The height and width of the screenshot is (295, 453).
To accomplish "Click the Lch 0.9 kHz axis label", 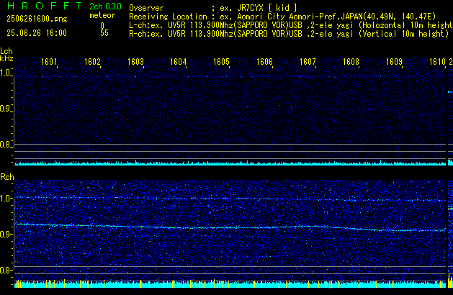I will tap(6, 109).
